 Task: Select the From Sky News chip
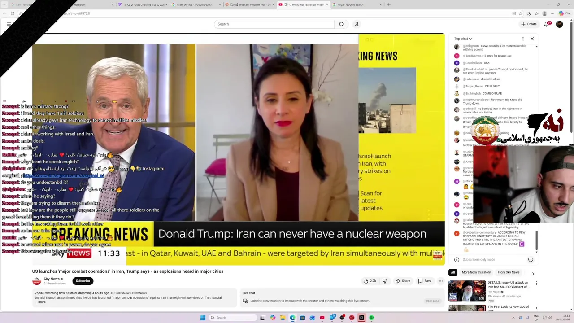point(509,272)
